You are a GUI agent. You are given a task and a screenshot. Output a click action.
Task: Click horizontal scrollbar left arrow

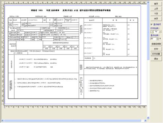(2, 121)
